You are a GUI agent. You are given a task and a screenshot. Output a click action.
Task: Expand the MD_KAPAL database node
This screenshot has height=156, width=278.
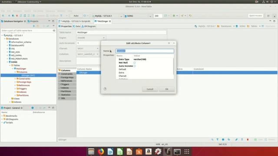coord(7,55)
